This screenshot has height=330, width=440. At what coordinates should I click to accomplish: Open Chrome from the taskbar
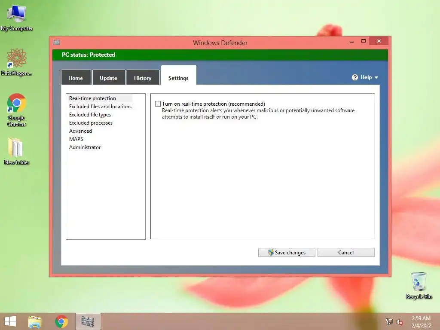(x=61, y=321)
